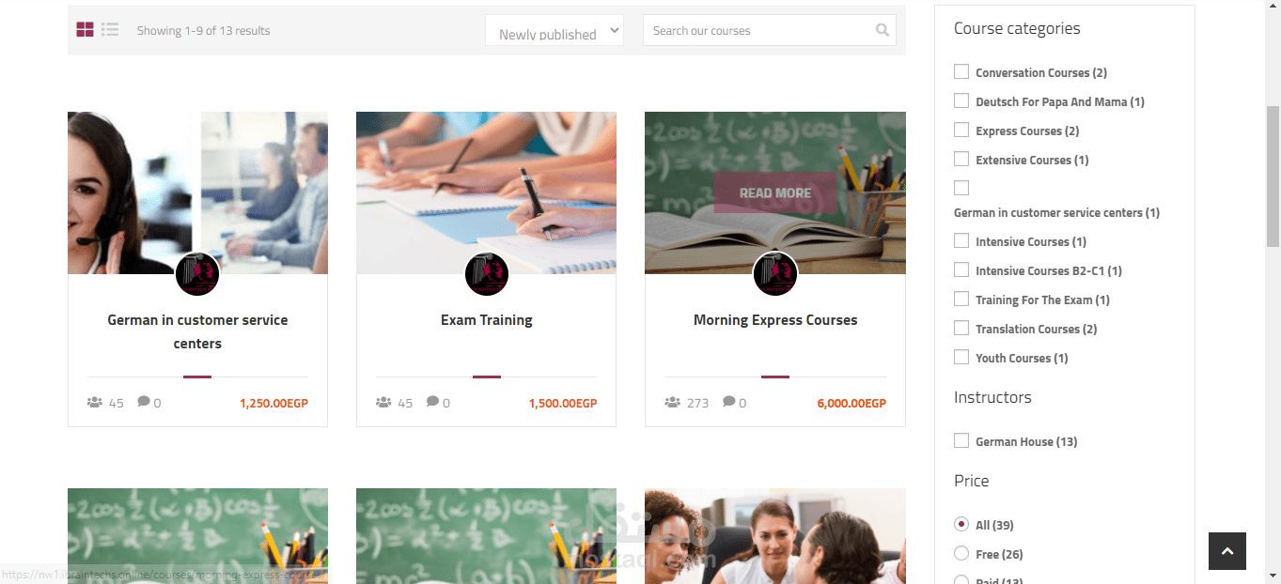Check the Conversation Courses category
Screen dimensions: 1281x584
pyautogui.click(x=961, y=71)
